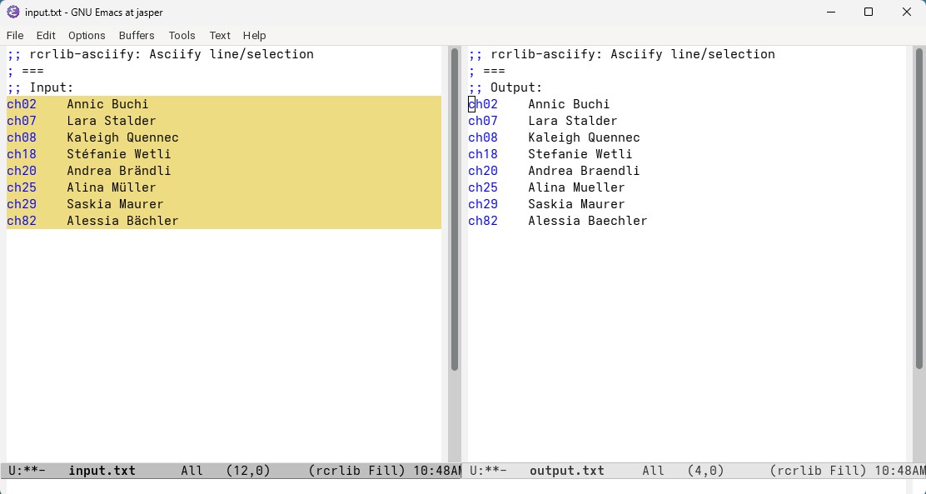Open the Tools menu

tap(182, 36)
